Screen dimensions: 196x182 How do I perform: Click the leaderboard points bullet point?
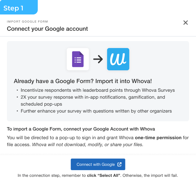tap(97, 90)
